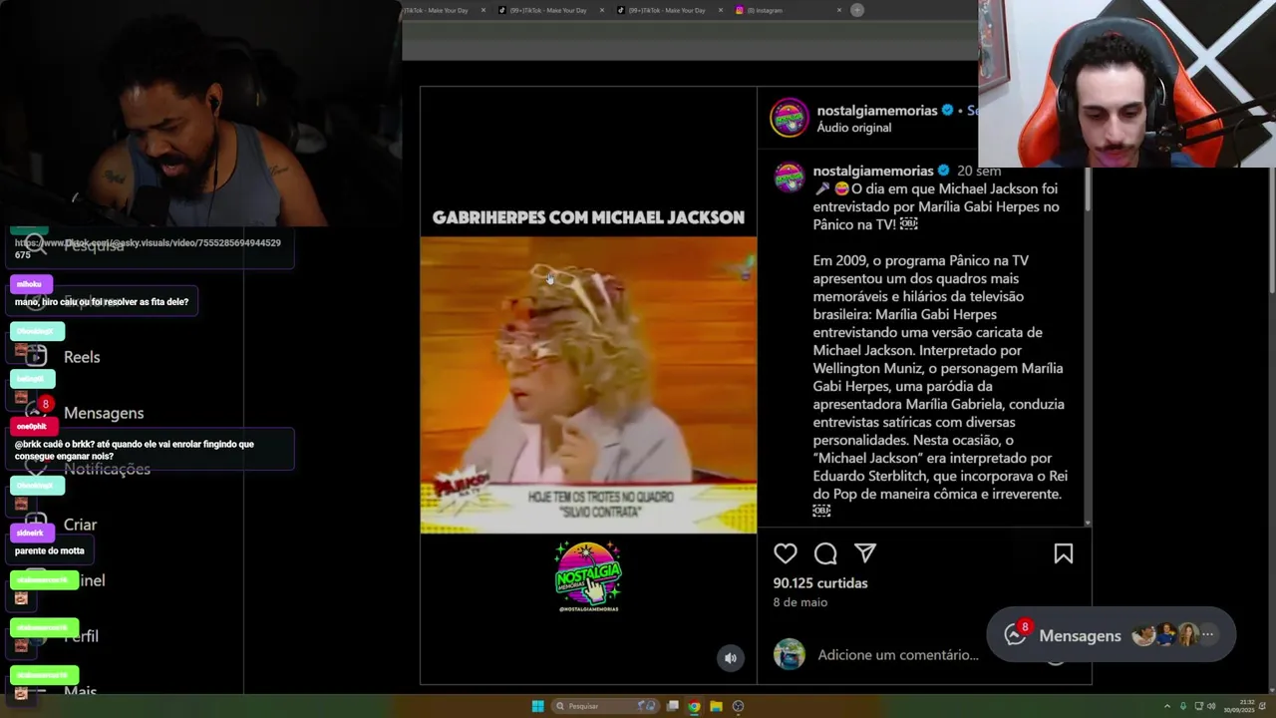The image size is (1276, 718).
Task: Open Task View on the taskbar
Action: (x=673, y=706)
